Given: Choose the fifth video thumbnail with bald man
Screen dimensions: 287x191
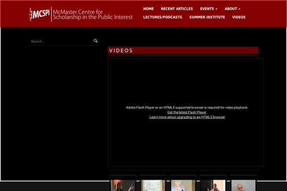Looking at the screenshot, I should pos(243,185).
